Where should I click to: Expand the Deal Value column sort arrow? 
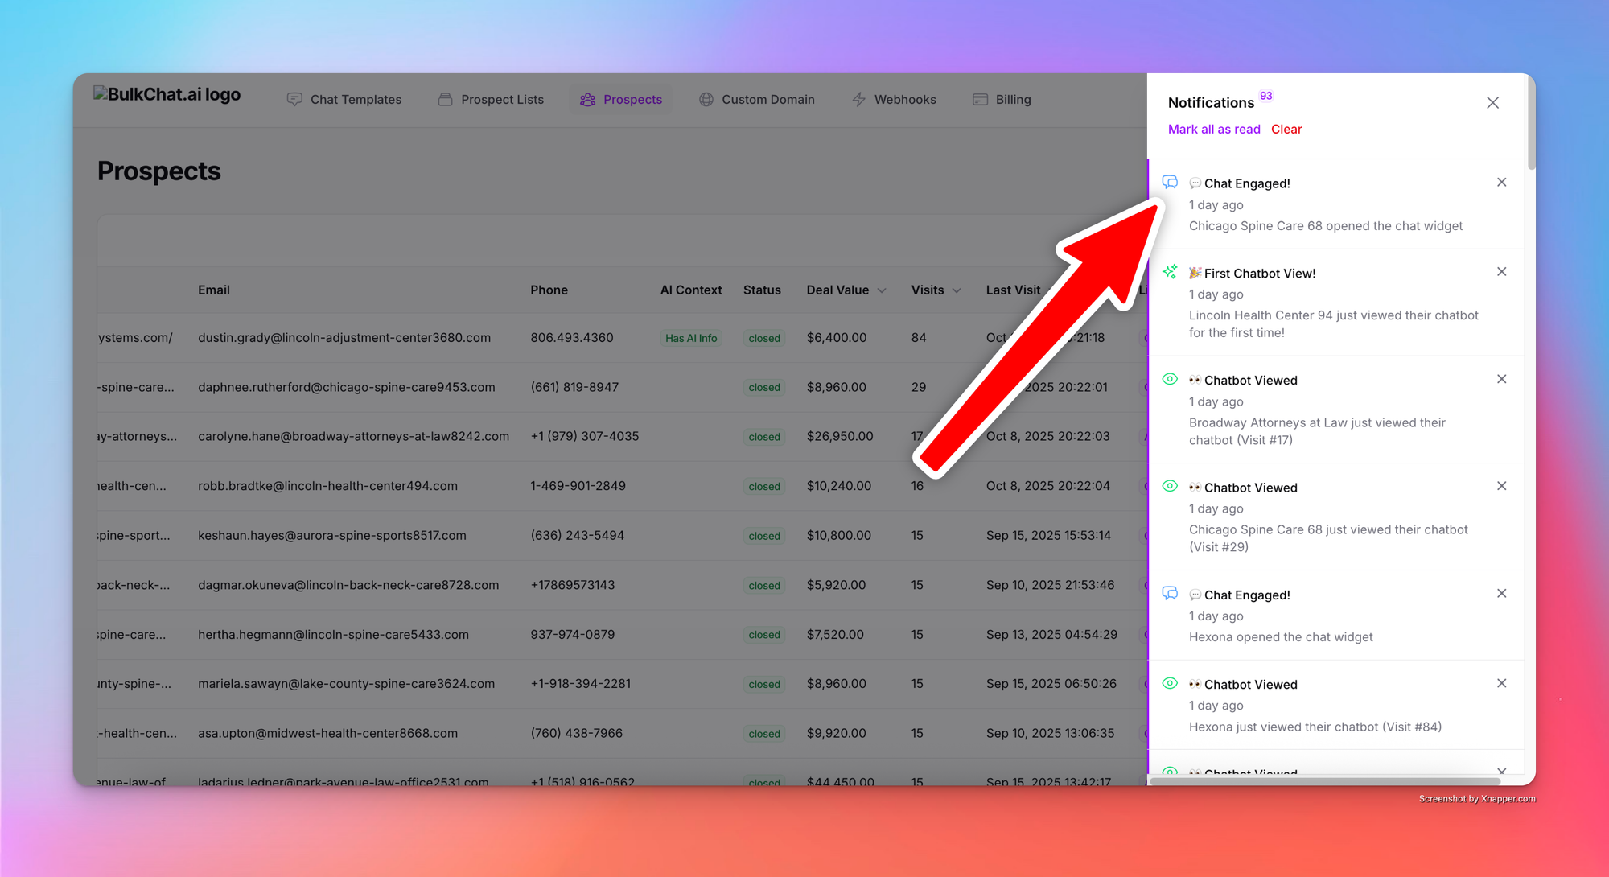(882, 290)
